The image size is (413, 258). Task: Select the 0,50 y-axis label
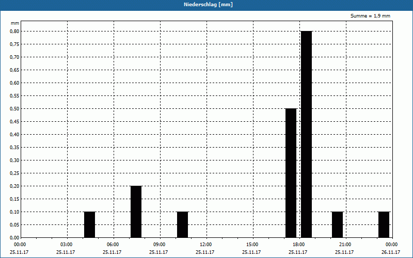tap(14, 109)
